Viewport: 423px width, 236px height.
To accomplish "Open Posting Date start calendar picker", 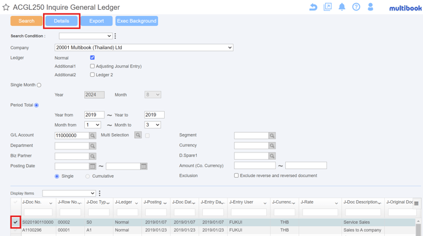I will 92,167.
